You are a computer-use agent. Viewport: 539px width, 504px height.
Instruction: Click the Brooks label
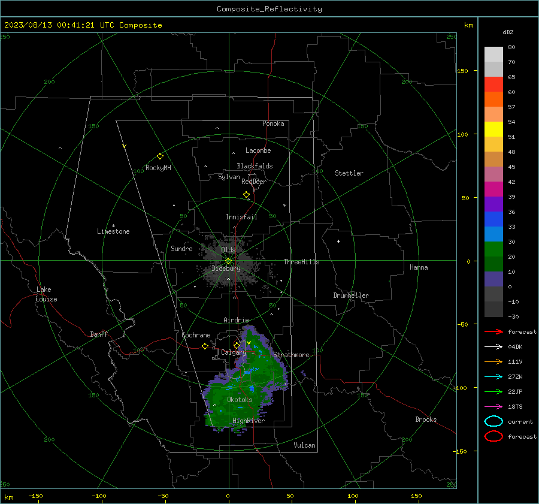pos(426,420)
